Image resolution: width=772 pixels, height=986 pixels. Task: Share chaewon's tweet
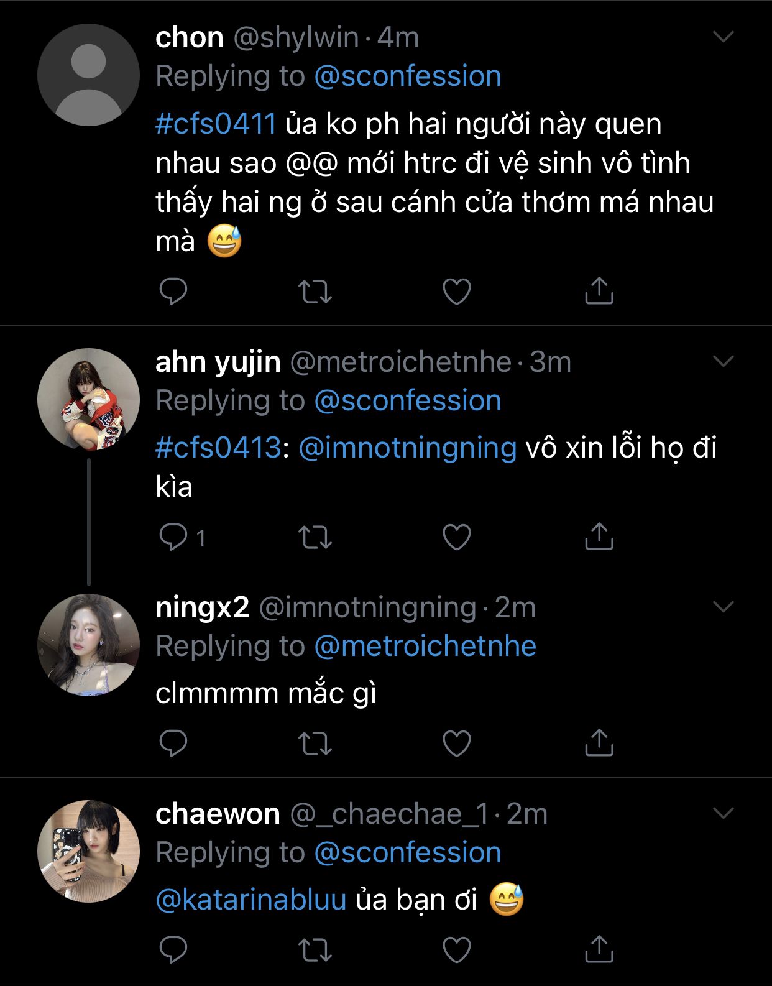(x=599, y=949)
